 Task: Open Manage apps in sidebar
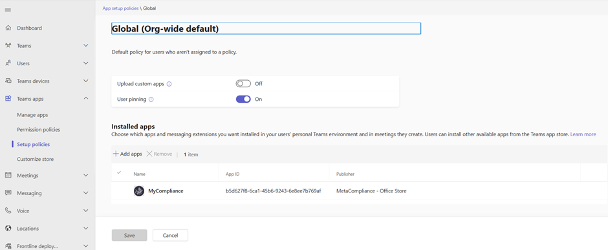pos(32,115)
